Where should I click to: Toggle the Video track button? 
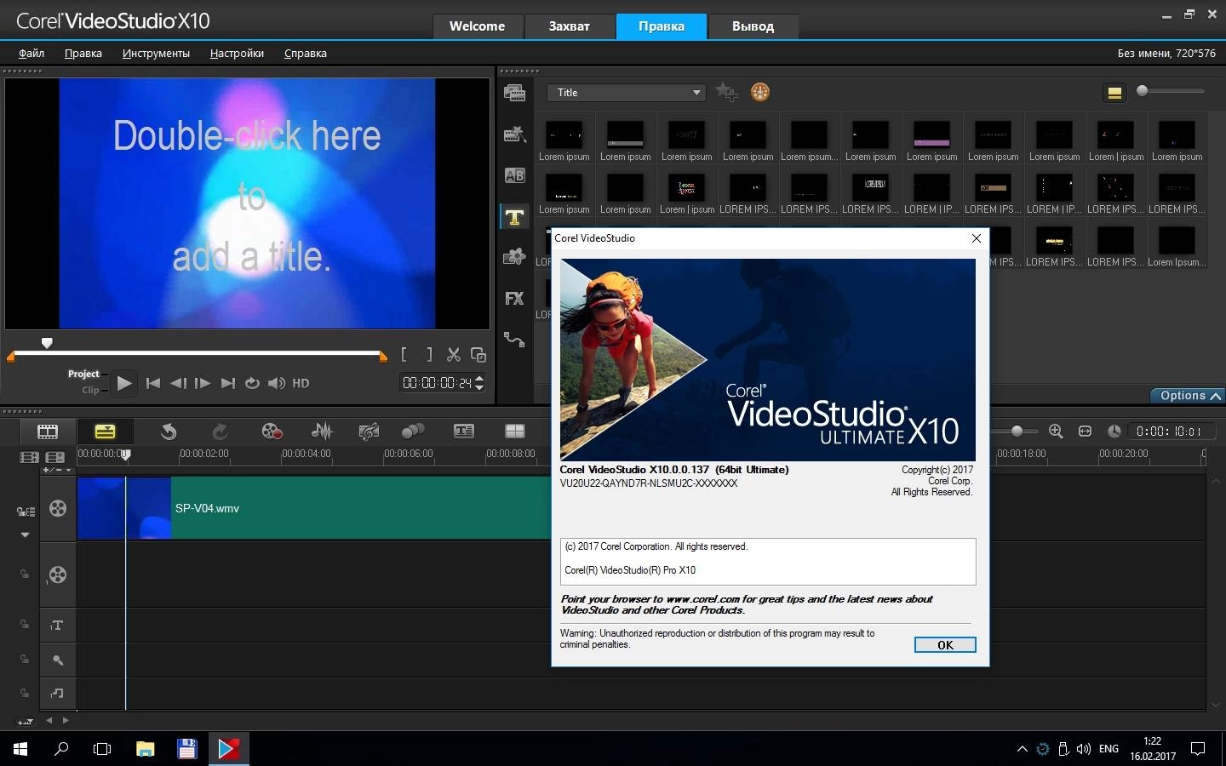tap(58, 508)
